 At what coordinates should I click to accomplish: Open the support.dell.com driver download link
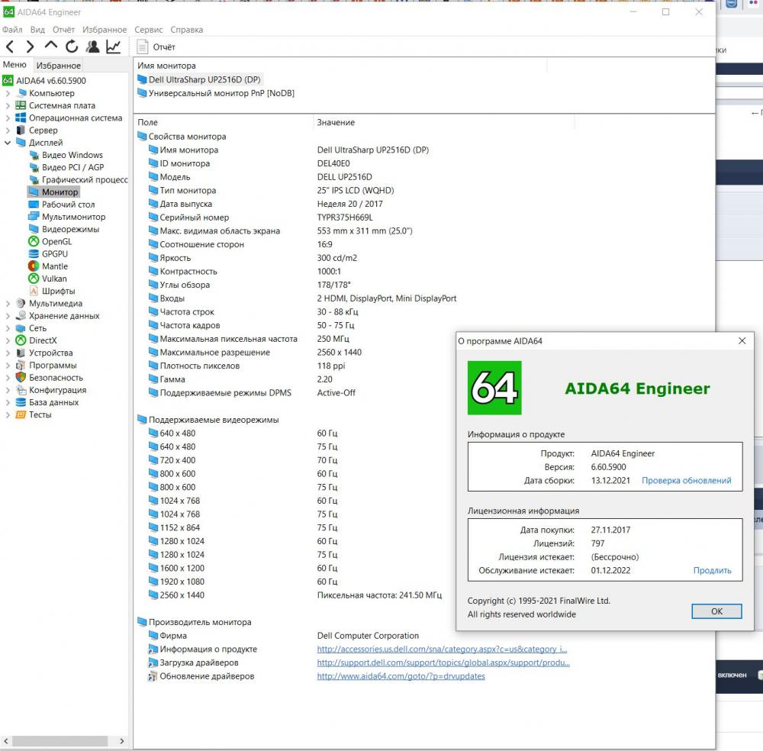click(443, 662)
